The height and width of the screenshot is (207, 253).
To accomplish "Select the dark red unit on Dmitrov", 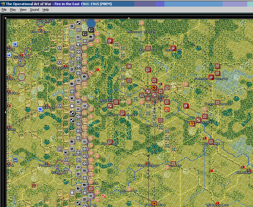I will (148, 48).
